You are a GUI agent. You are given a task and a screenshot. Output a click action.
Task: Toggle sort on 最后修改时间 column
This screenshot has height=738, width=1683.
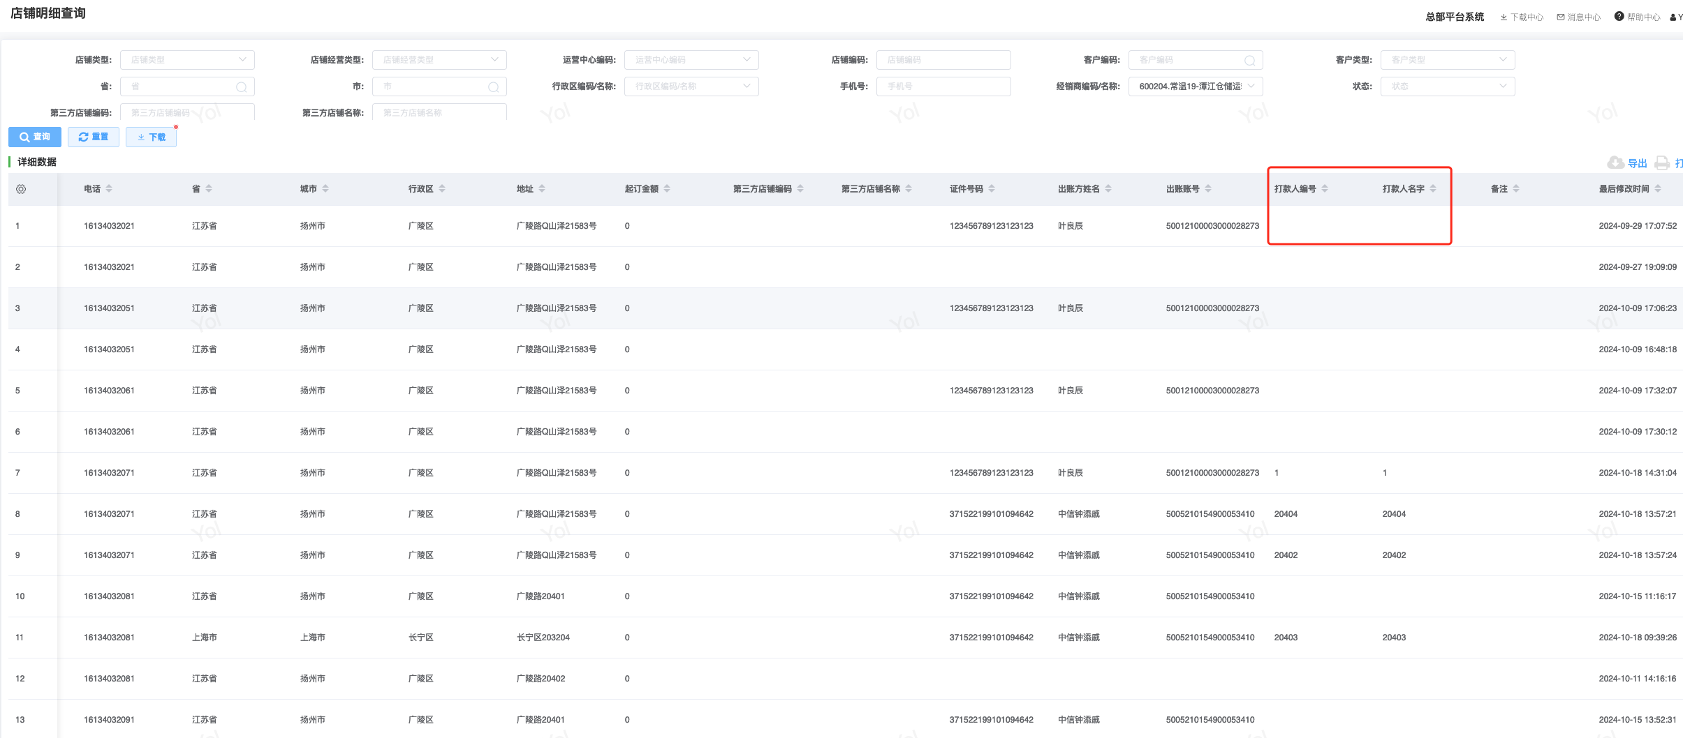(x=1658, y=189)
